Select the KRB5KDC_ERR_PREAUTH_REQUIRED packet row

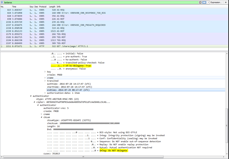76,25
